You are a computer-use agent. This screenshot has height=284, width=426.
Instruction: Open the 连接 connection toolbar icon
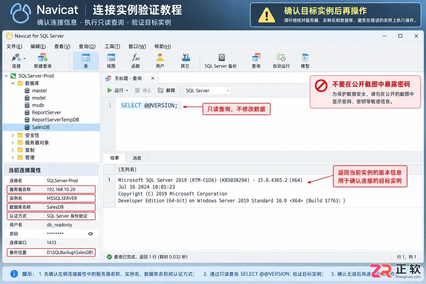[x=16, y=61]
